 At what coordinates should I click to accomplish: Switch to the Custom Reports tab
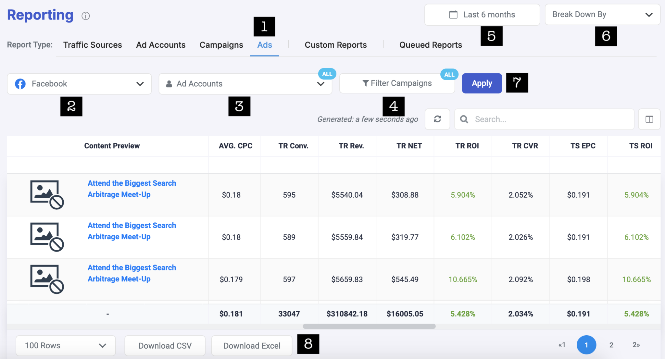[335, 45]
